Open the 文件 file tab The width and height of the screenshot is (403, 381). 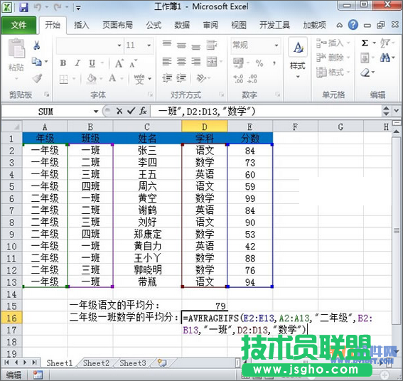tap(18, 25)
